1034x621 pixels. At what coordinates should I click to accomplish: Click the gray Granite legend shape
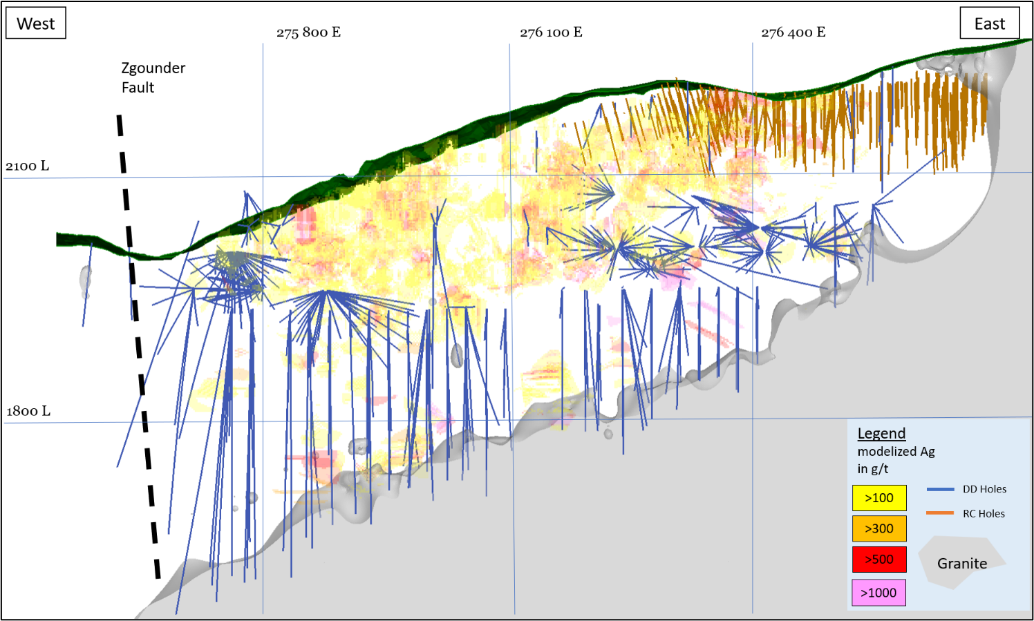point(961,562)
